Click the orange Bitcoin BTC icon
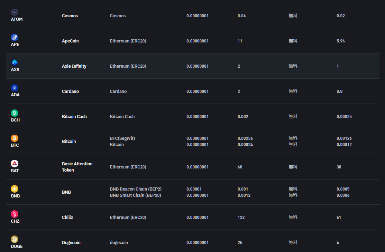 [x=15, y=138]
